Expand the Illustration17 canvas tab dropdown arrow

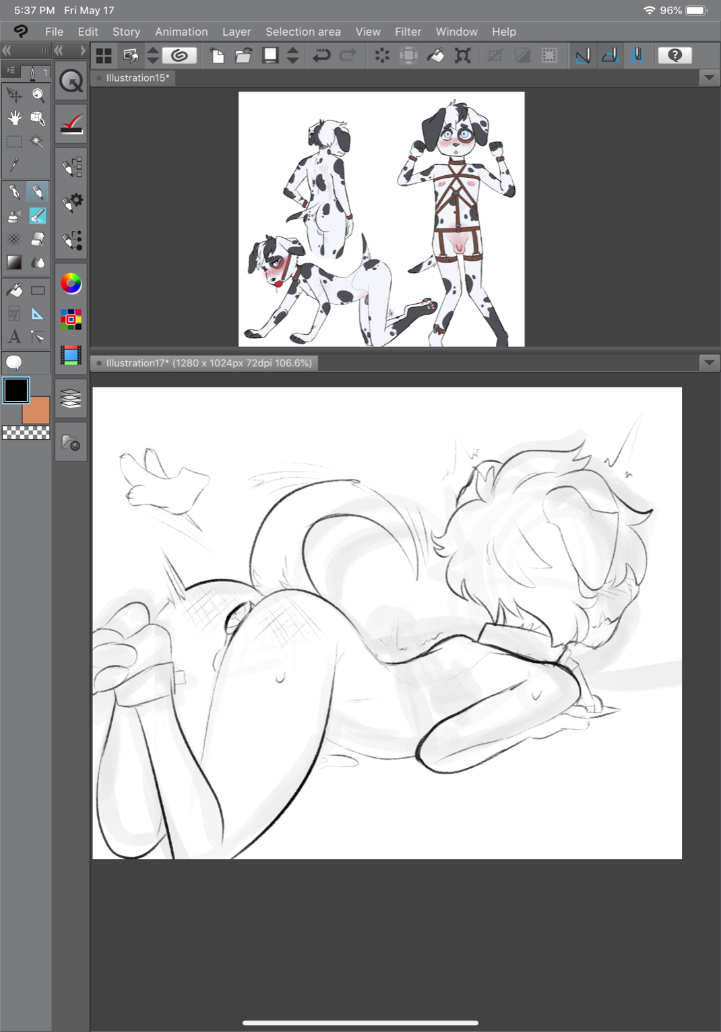pos(709,362)
